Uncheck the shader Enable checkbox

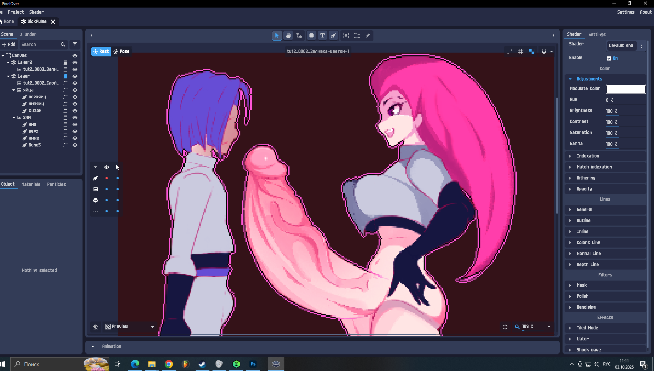609,58
